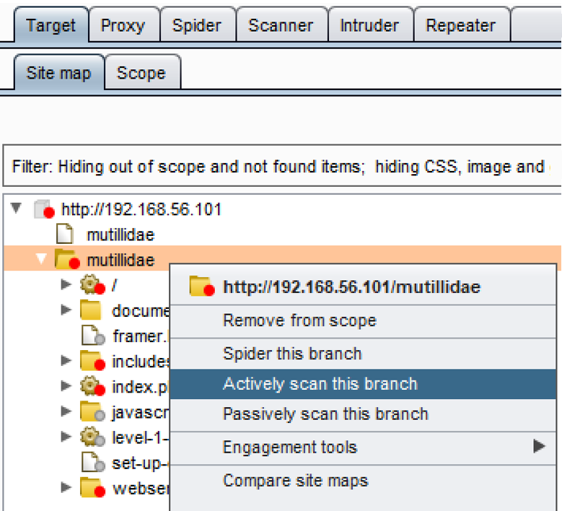The height and width of the screenshot is (511, 562).
Task: Switch to the Proxy tab
Action: (123, 26)
